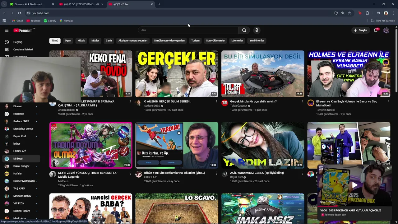Open the planör simulation video thumbnail

(263, 74)
